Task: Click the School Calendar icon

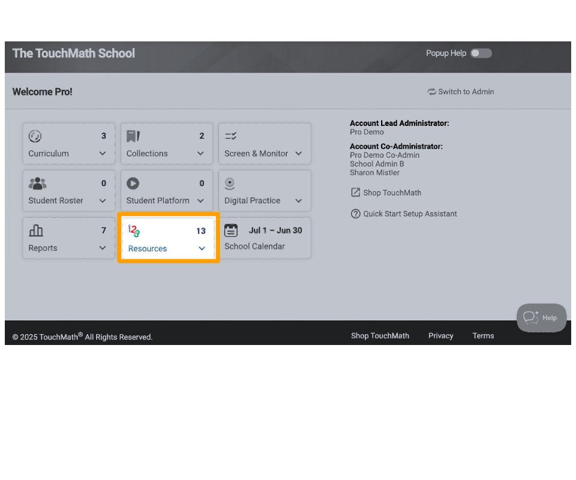Action: point(231,230)
